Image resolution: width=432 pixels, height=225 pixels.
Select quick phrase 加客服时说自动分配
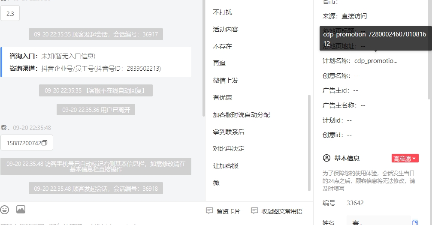click(x=242, y=114)
